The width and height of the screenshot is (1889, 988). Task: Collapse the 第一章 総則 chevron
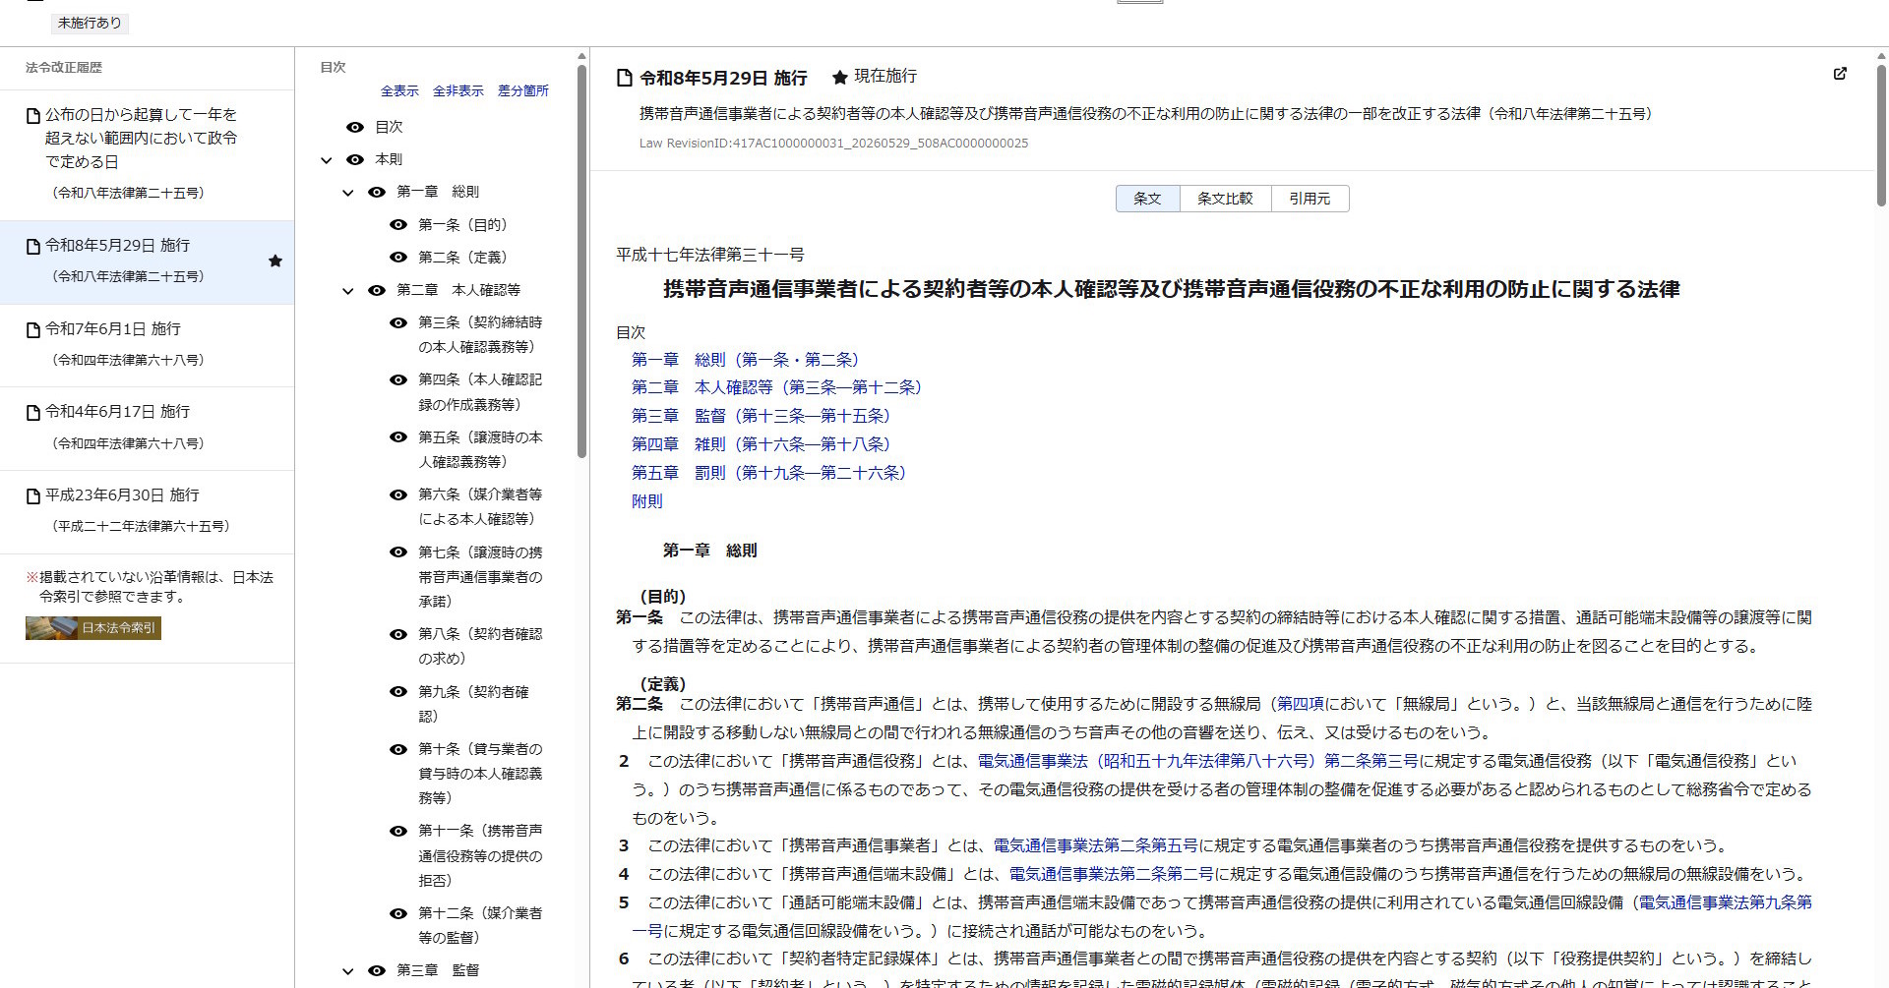(x=348, y=193)
